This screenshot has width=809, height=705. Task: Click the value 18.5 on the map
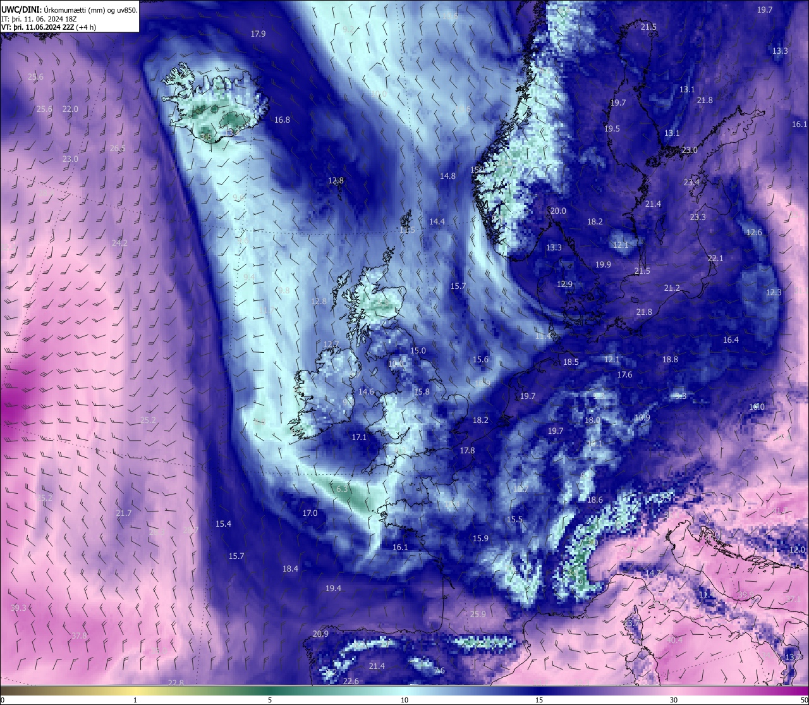pos(571,362)
